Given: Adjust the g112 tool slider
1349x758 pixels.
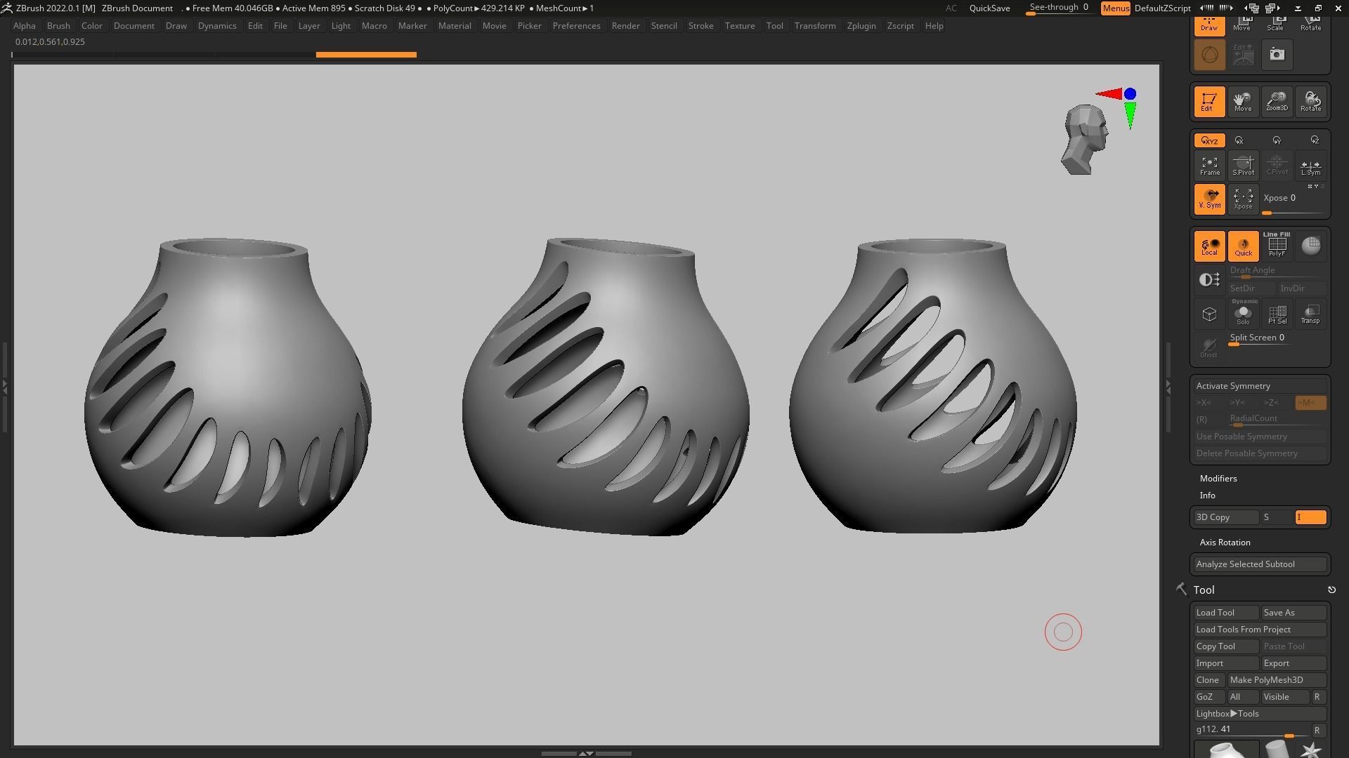Looking at the screenshot, I should [x=1251, y=730].
